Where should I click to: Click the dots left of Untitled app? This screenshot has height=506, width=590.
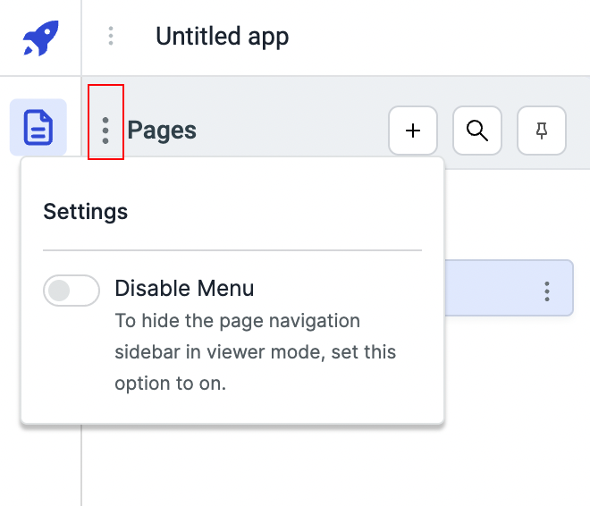click(111, 37)
